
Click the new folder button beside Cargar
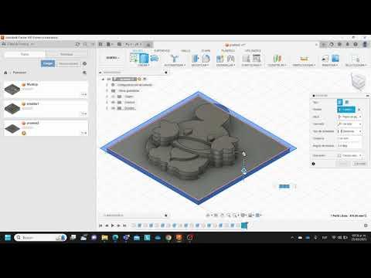(68, 63)
